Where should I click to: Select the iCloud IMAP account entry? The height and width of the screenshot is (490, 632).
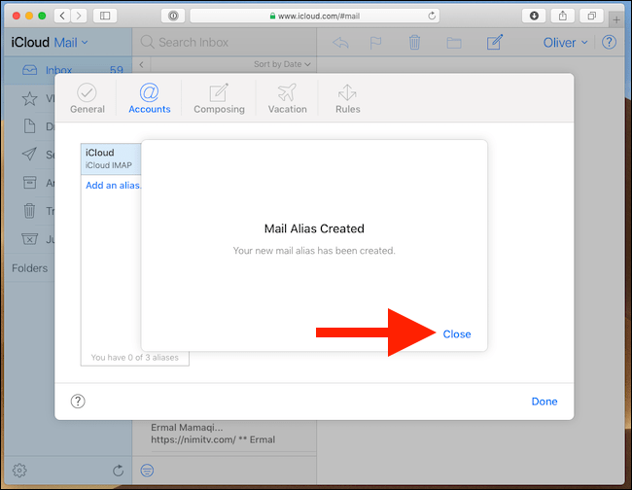(111, 158)
